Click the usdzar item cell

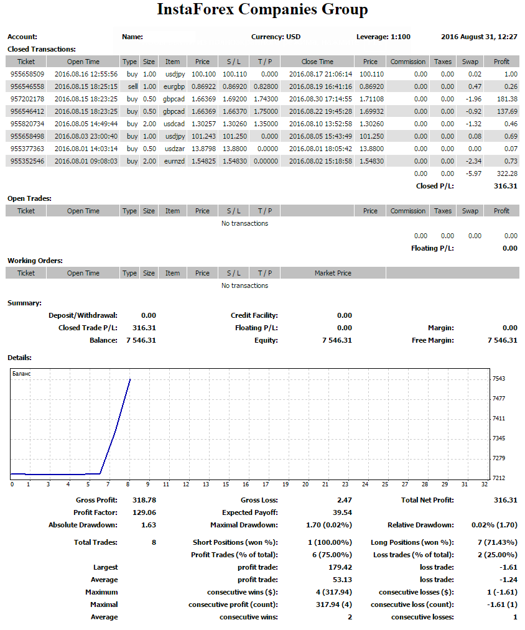(x=175, y=149)
